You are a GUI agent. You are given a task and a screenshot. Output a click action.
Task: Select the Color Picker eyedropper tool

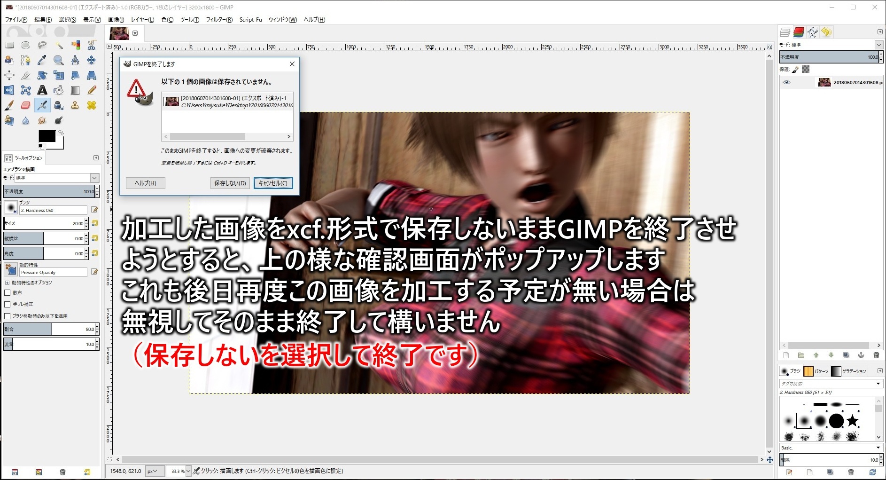42,60
